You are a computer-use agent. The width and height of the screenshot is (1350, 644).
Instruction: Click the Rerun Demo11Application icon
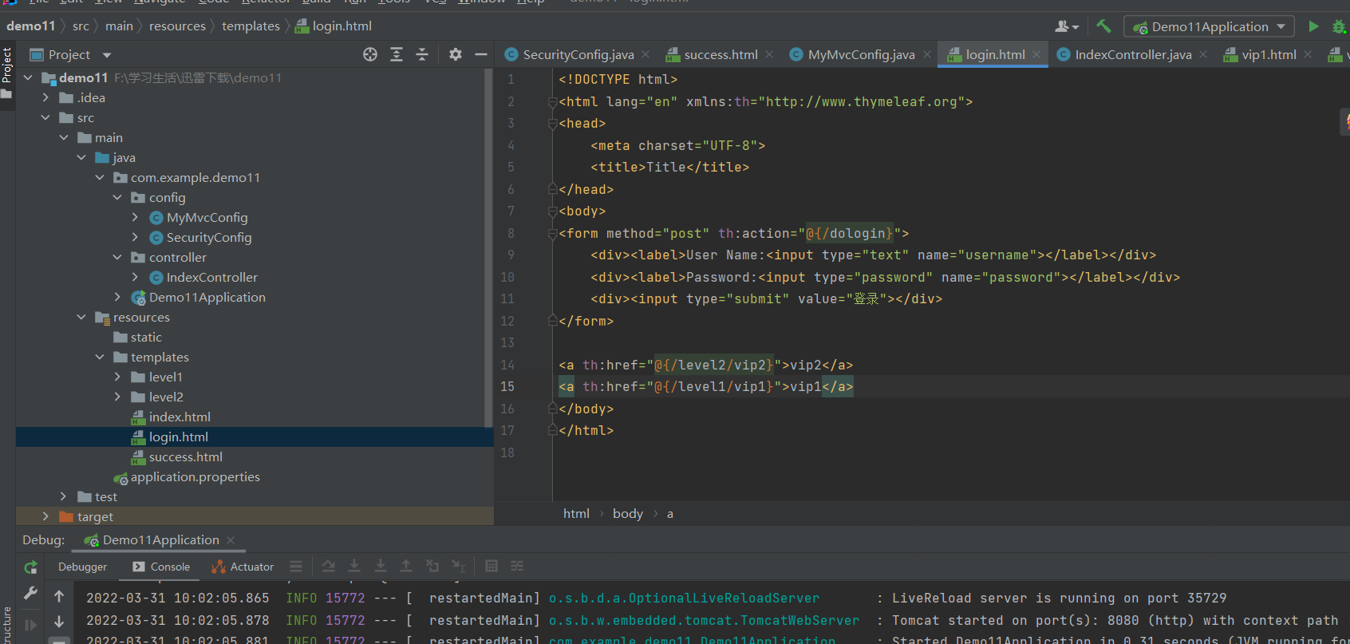[x=30, y=567]
